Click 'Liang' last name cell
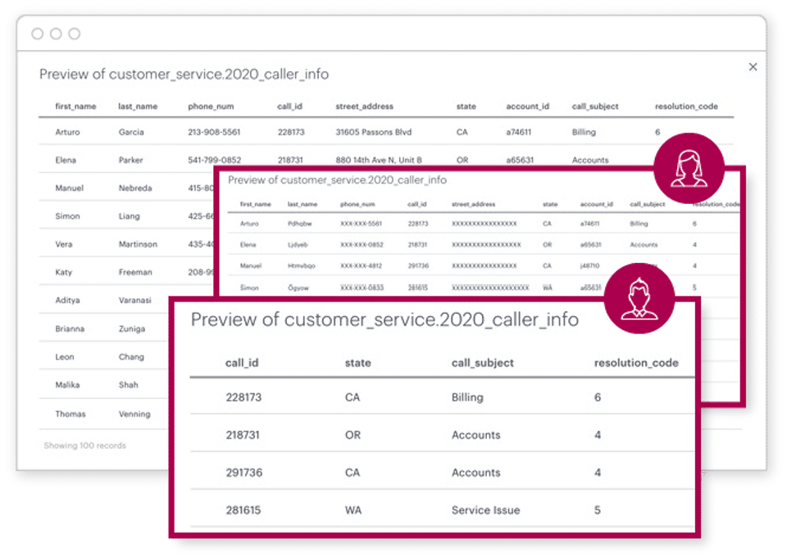 (129, 216)
